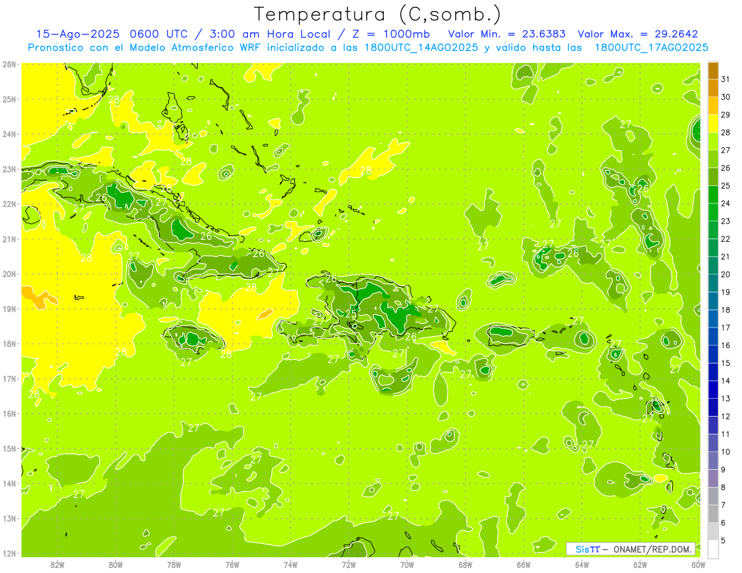This screenshot has width=742, height=573.
Task: Click the color scale label 30
Action: pyautogui.click(x=726, y=97)
